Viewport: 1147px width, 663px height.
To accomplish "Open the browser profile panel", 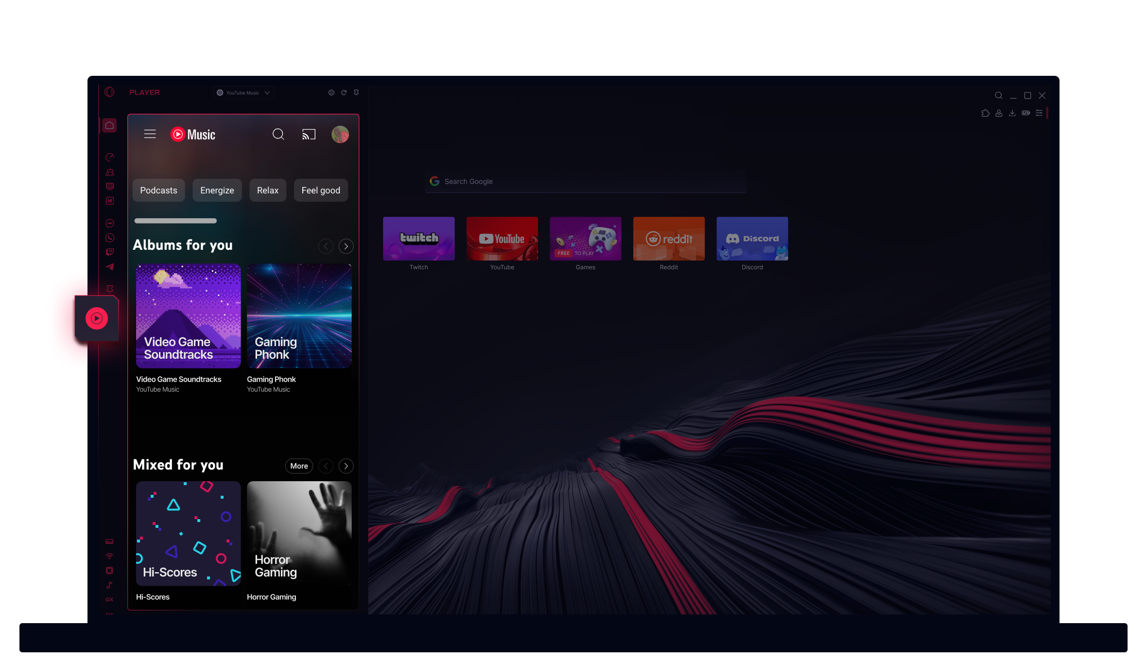I will pyautogui.click(x=999, y=113).
